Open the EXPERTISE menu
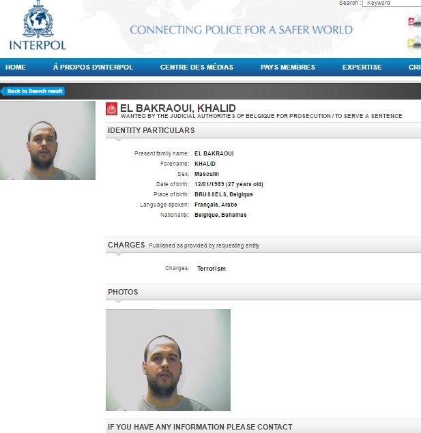 click(362, 67)
